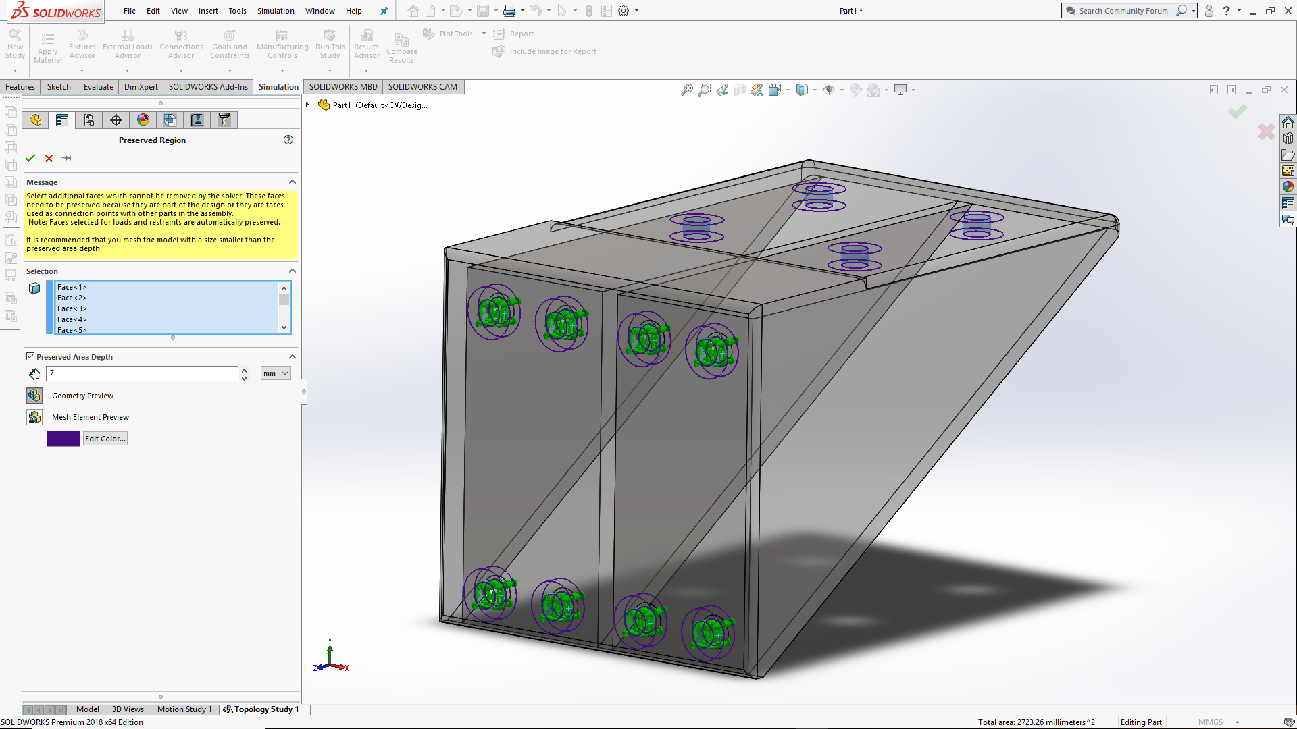The width and height of the screenshot is (1297, 729).
Task: Click the Zoom to Fit icon
Action: (x=687, y=90)
